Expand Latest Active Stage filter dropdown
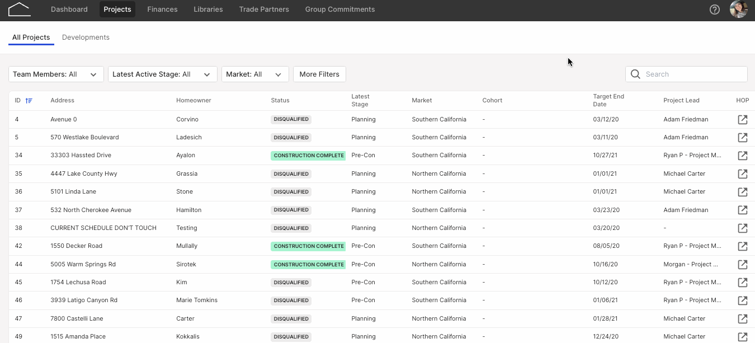Viewport: 755px width, 343px height. tap(162, 74)
